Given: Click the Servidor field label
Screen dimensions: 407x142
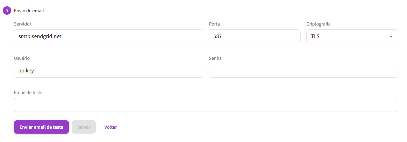Looking at the screenshot, I should pos(23,24).
